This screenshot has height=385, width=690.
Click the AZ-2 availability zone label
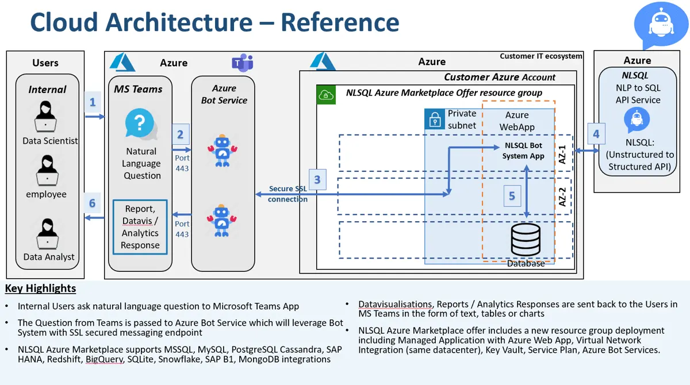point(562,197)
